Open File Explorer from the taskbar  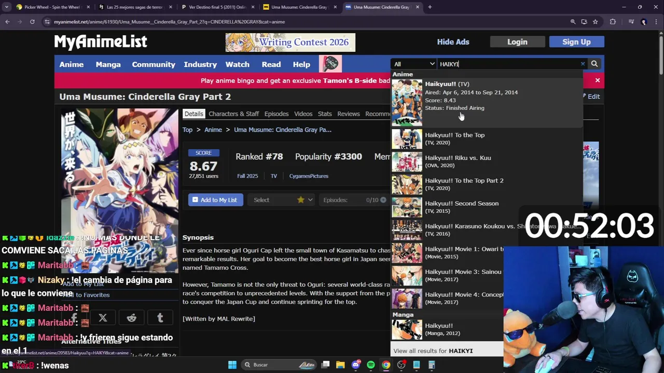[x=340, y=365]
